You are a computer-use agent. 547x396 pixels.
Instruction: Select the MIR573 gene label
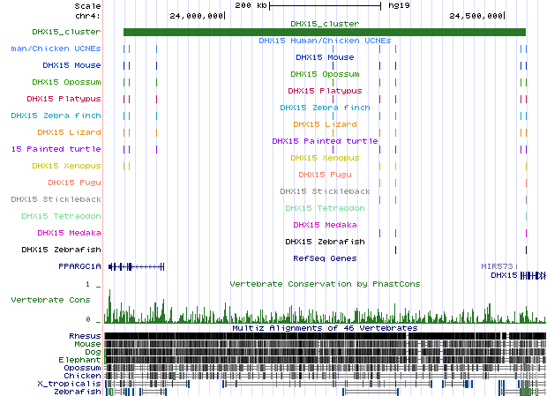497,265
